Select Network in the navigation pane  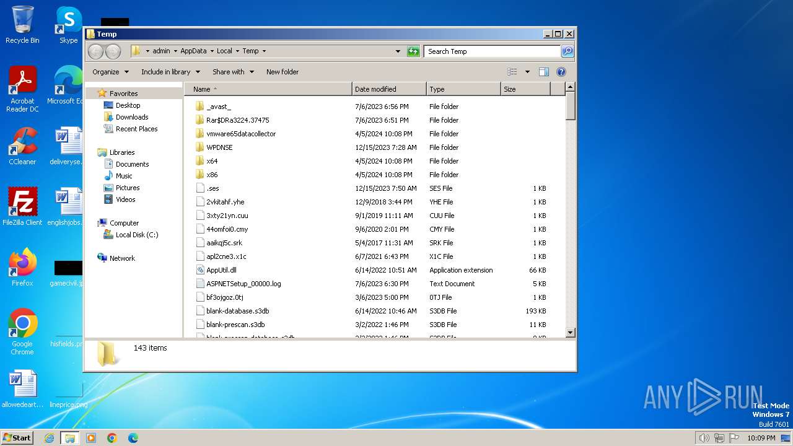pyautogui.click(x=122, y=258)
